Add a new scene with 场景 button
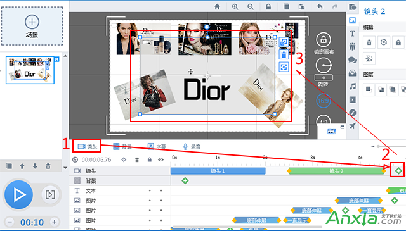 pyautogui.click(x=32, y=26)
